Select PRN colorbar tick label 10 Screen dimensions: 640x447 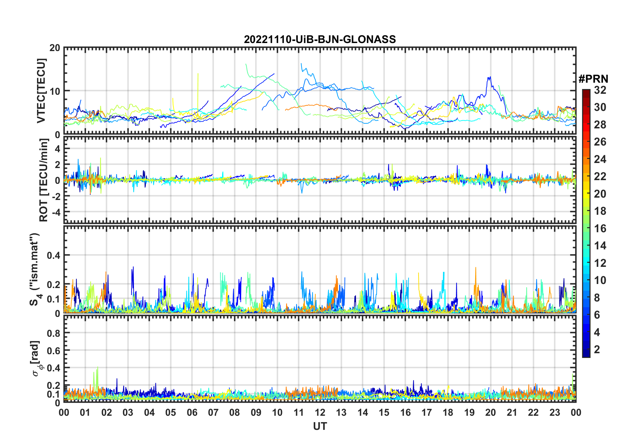(x=600, y=280)
